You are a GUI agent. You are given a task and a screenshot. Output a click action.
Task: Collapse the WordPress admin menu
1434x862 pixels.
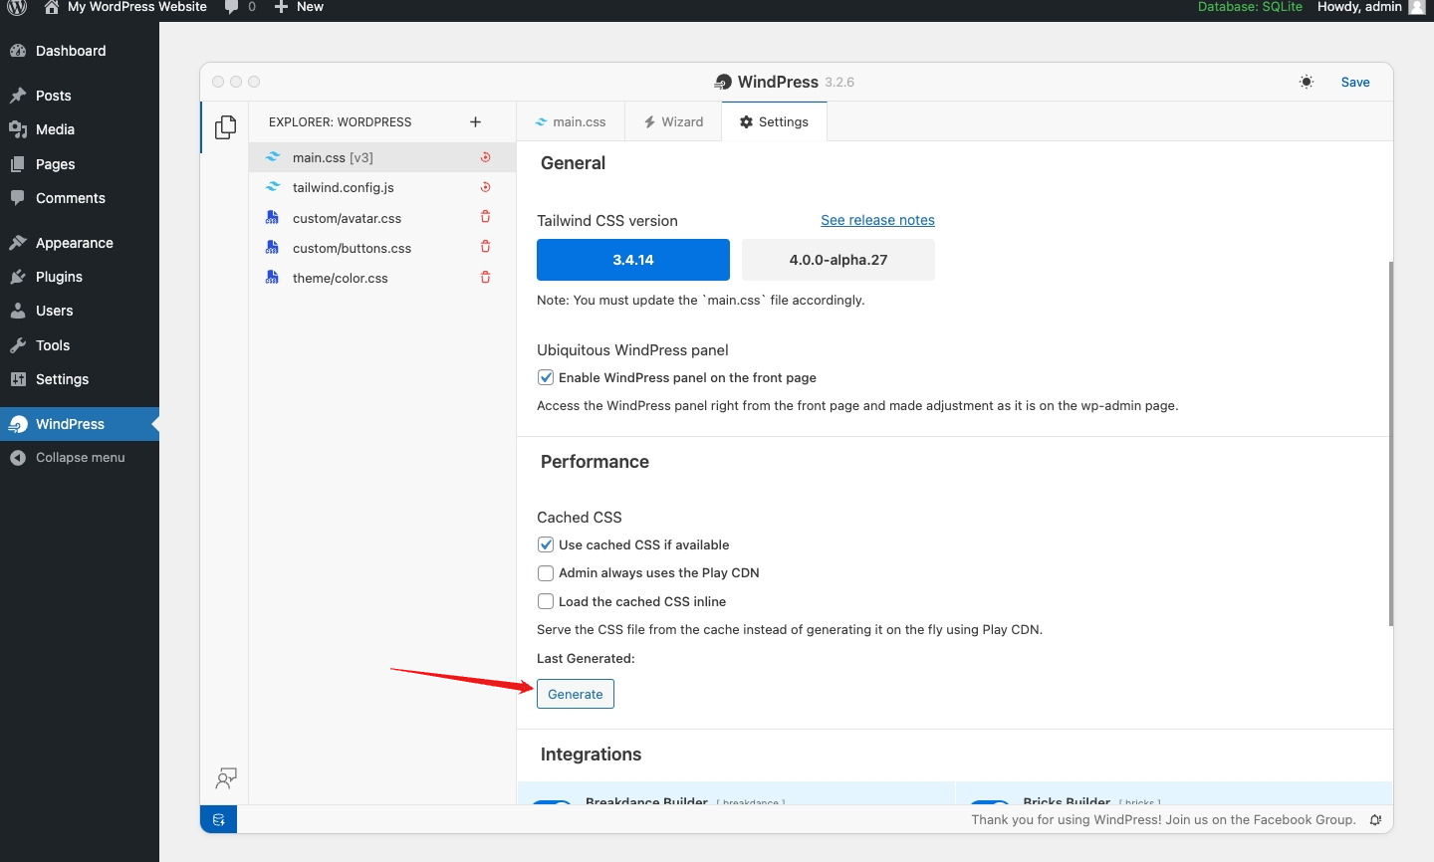[x=80, y=458]
